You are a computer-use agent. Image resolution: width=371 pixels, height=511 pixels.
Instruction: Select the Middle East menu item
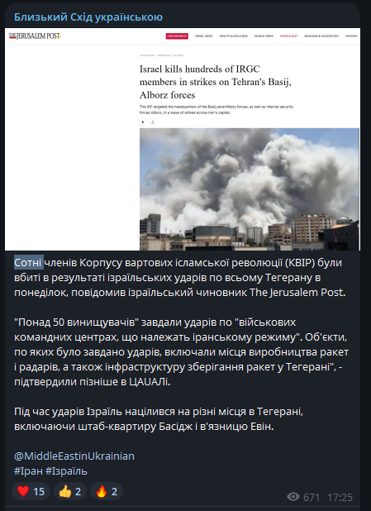(x=289, y=36)
